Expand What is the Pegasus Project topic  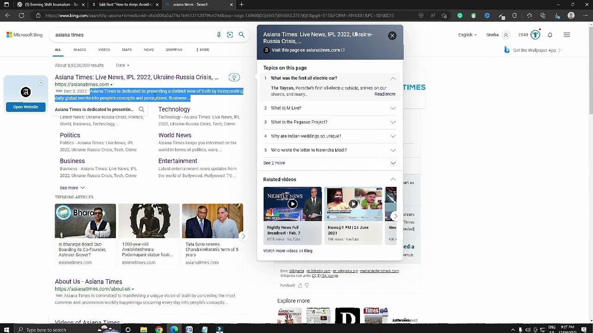click(393, 122)
